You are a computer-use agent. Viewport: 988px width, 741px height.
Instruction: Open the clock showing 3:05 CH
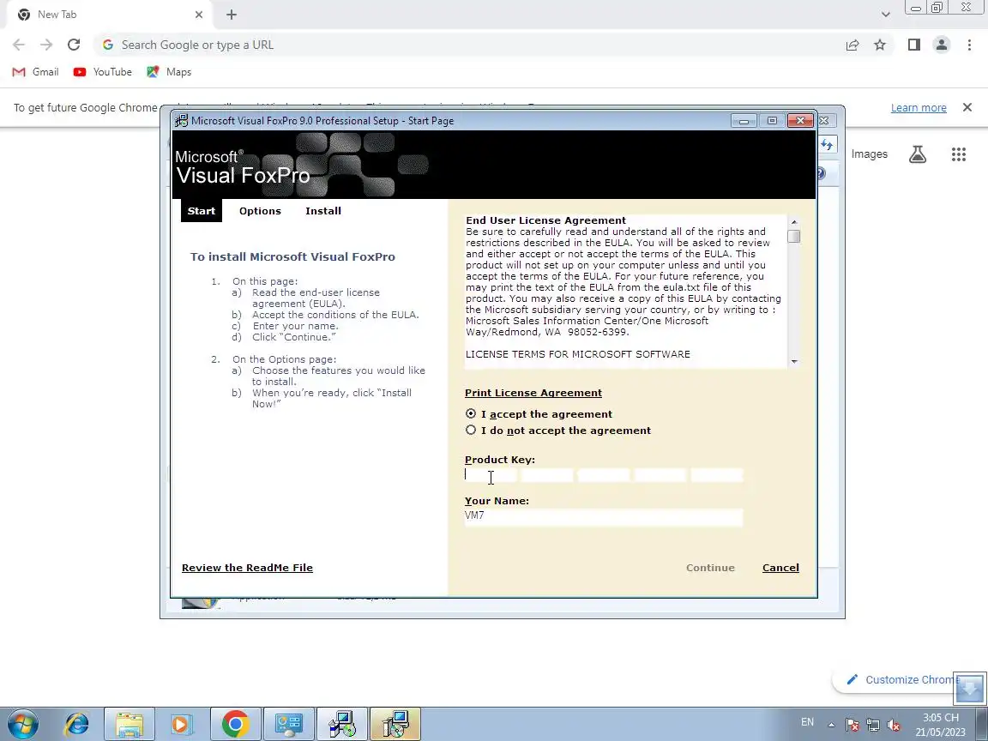940,725
